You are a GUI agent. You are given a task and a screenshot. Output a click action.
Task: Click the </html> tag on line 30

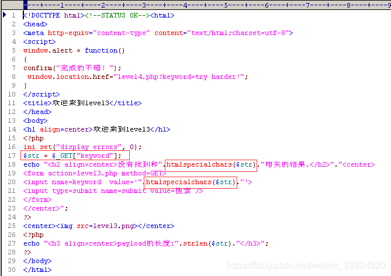tap(37, 270)
